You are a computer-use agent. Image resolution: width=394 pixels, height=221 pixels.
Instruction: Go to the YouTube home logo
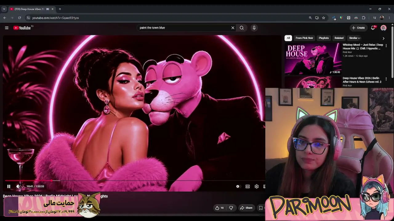(22, 28)
